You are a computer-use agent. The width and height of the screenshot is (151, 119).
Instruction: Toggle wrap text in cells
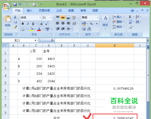click(74, 18)
